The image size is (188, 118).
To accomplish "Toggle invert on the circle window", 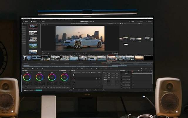I will pos(96,78).
